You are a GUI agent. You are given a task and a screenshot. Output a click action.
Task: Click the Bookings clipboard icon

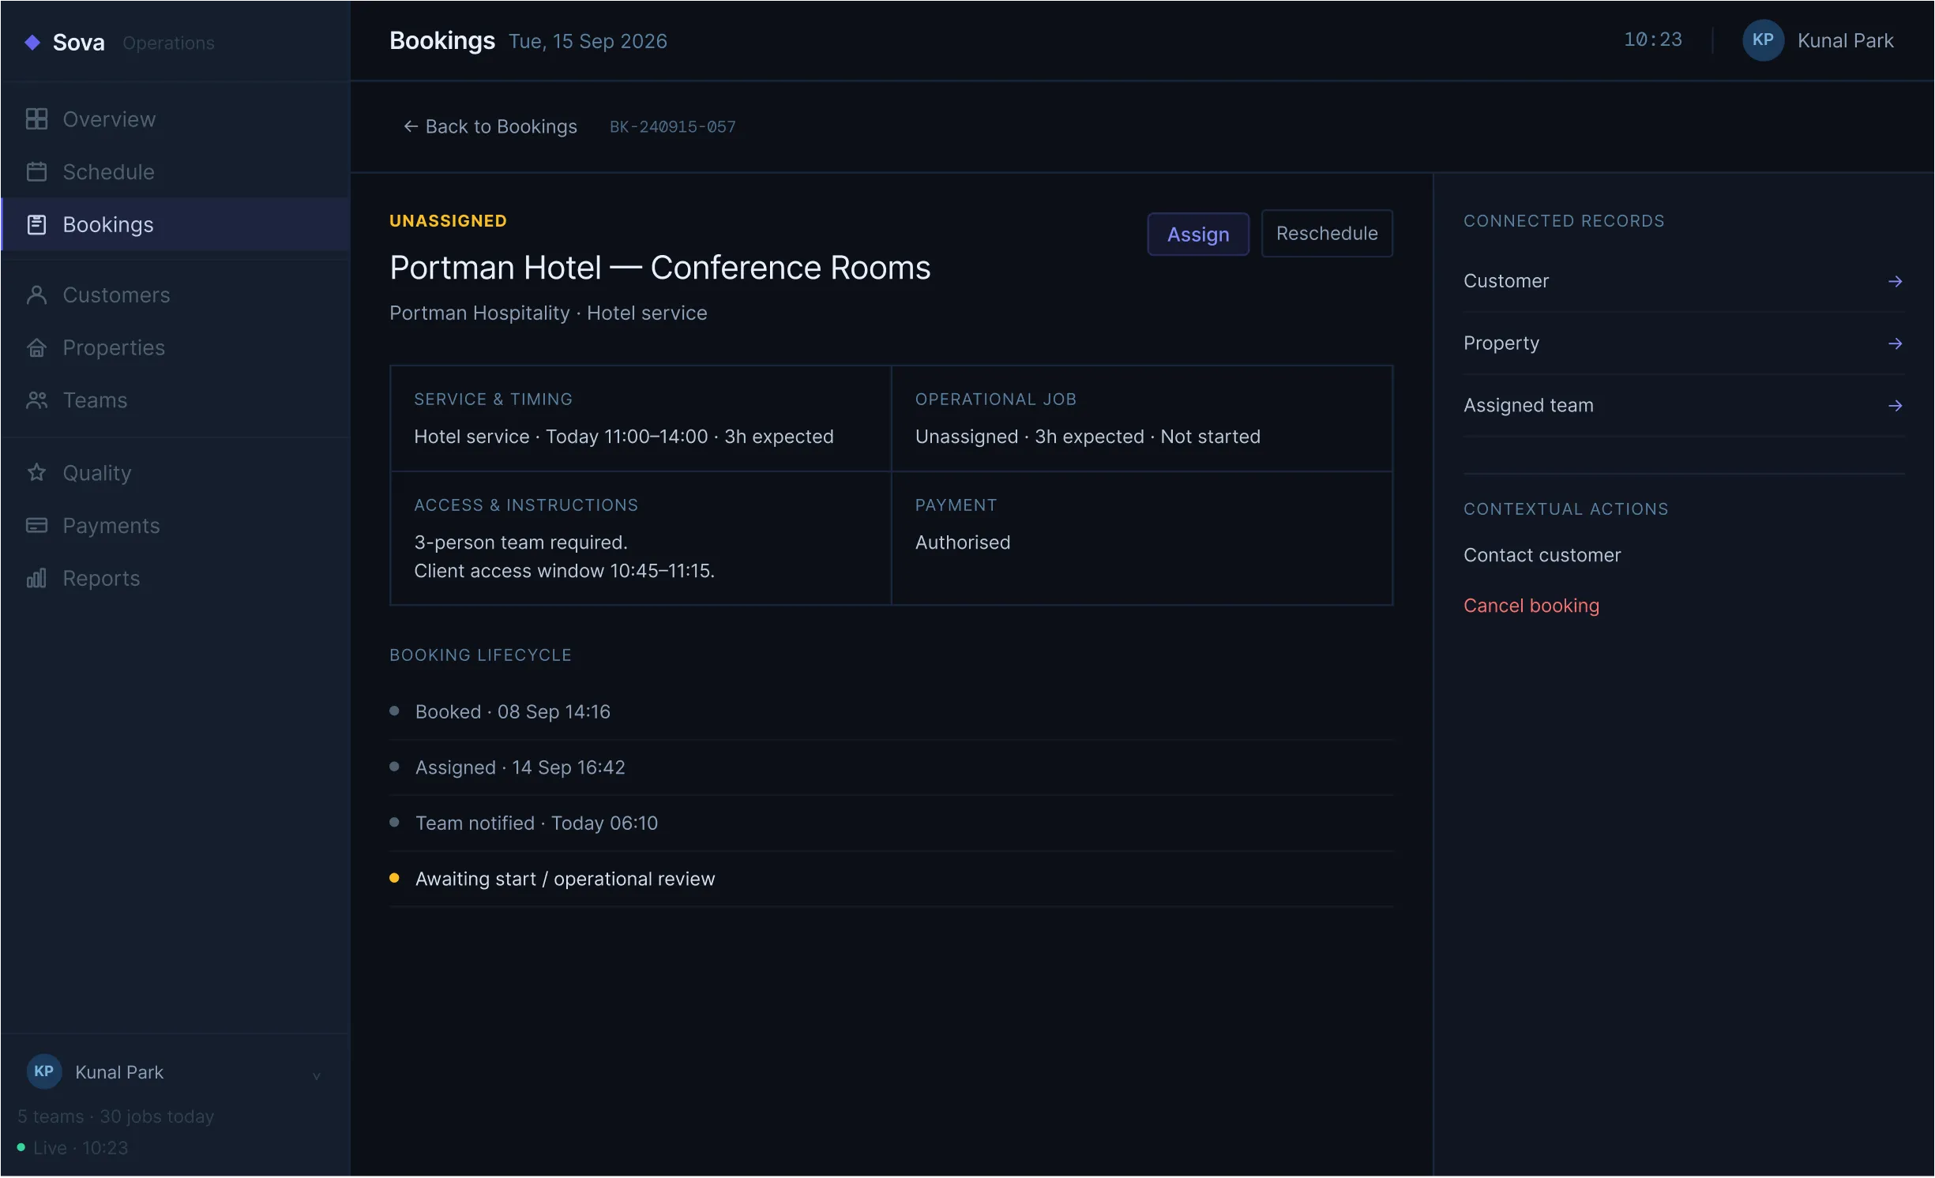click(x=36, y=224)
